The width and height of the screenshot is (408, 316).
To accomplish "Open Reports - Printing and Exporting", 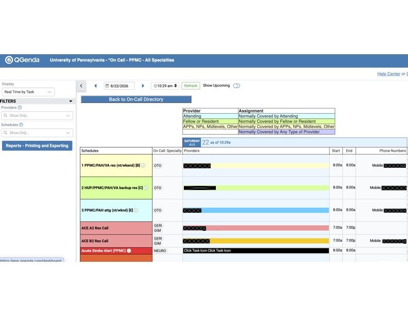I will click(x=37, y=146).
